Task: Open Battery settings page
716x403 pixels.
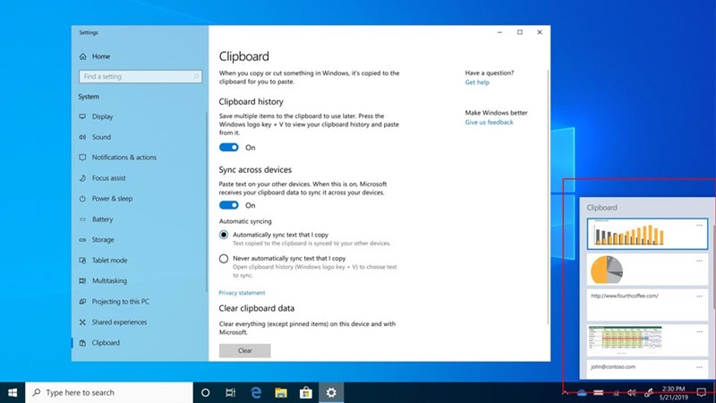Action: [102, 219]
